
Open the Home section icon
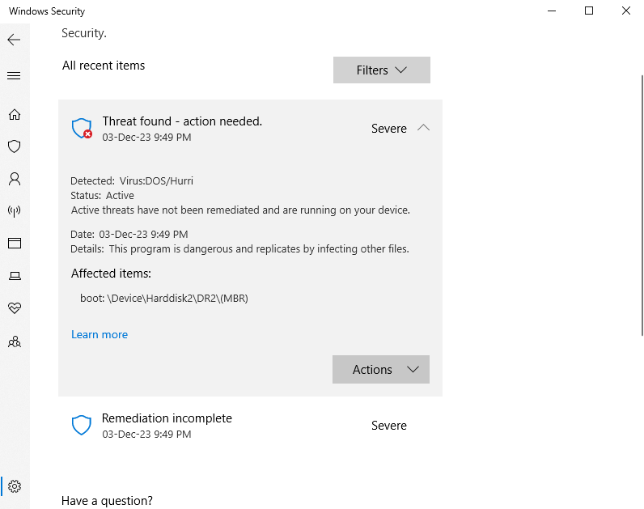[x=15, y=114]
